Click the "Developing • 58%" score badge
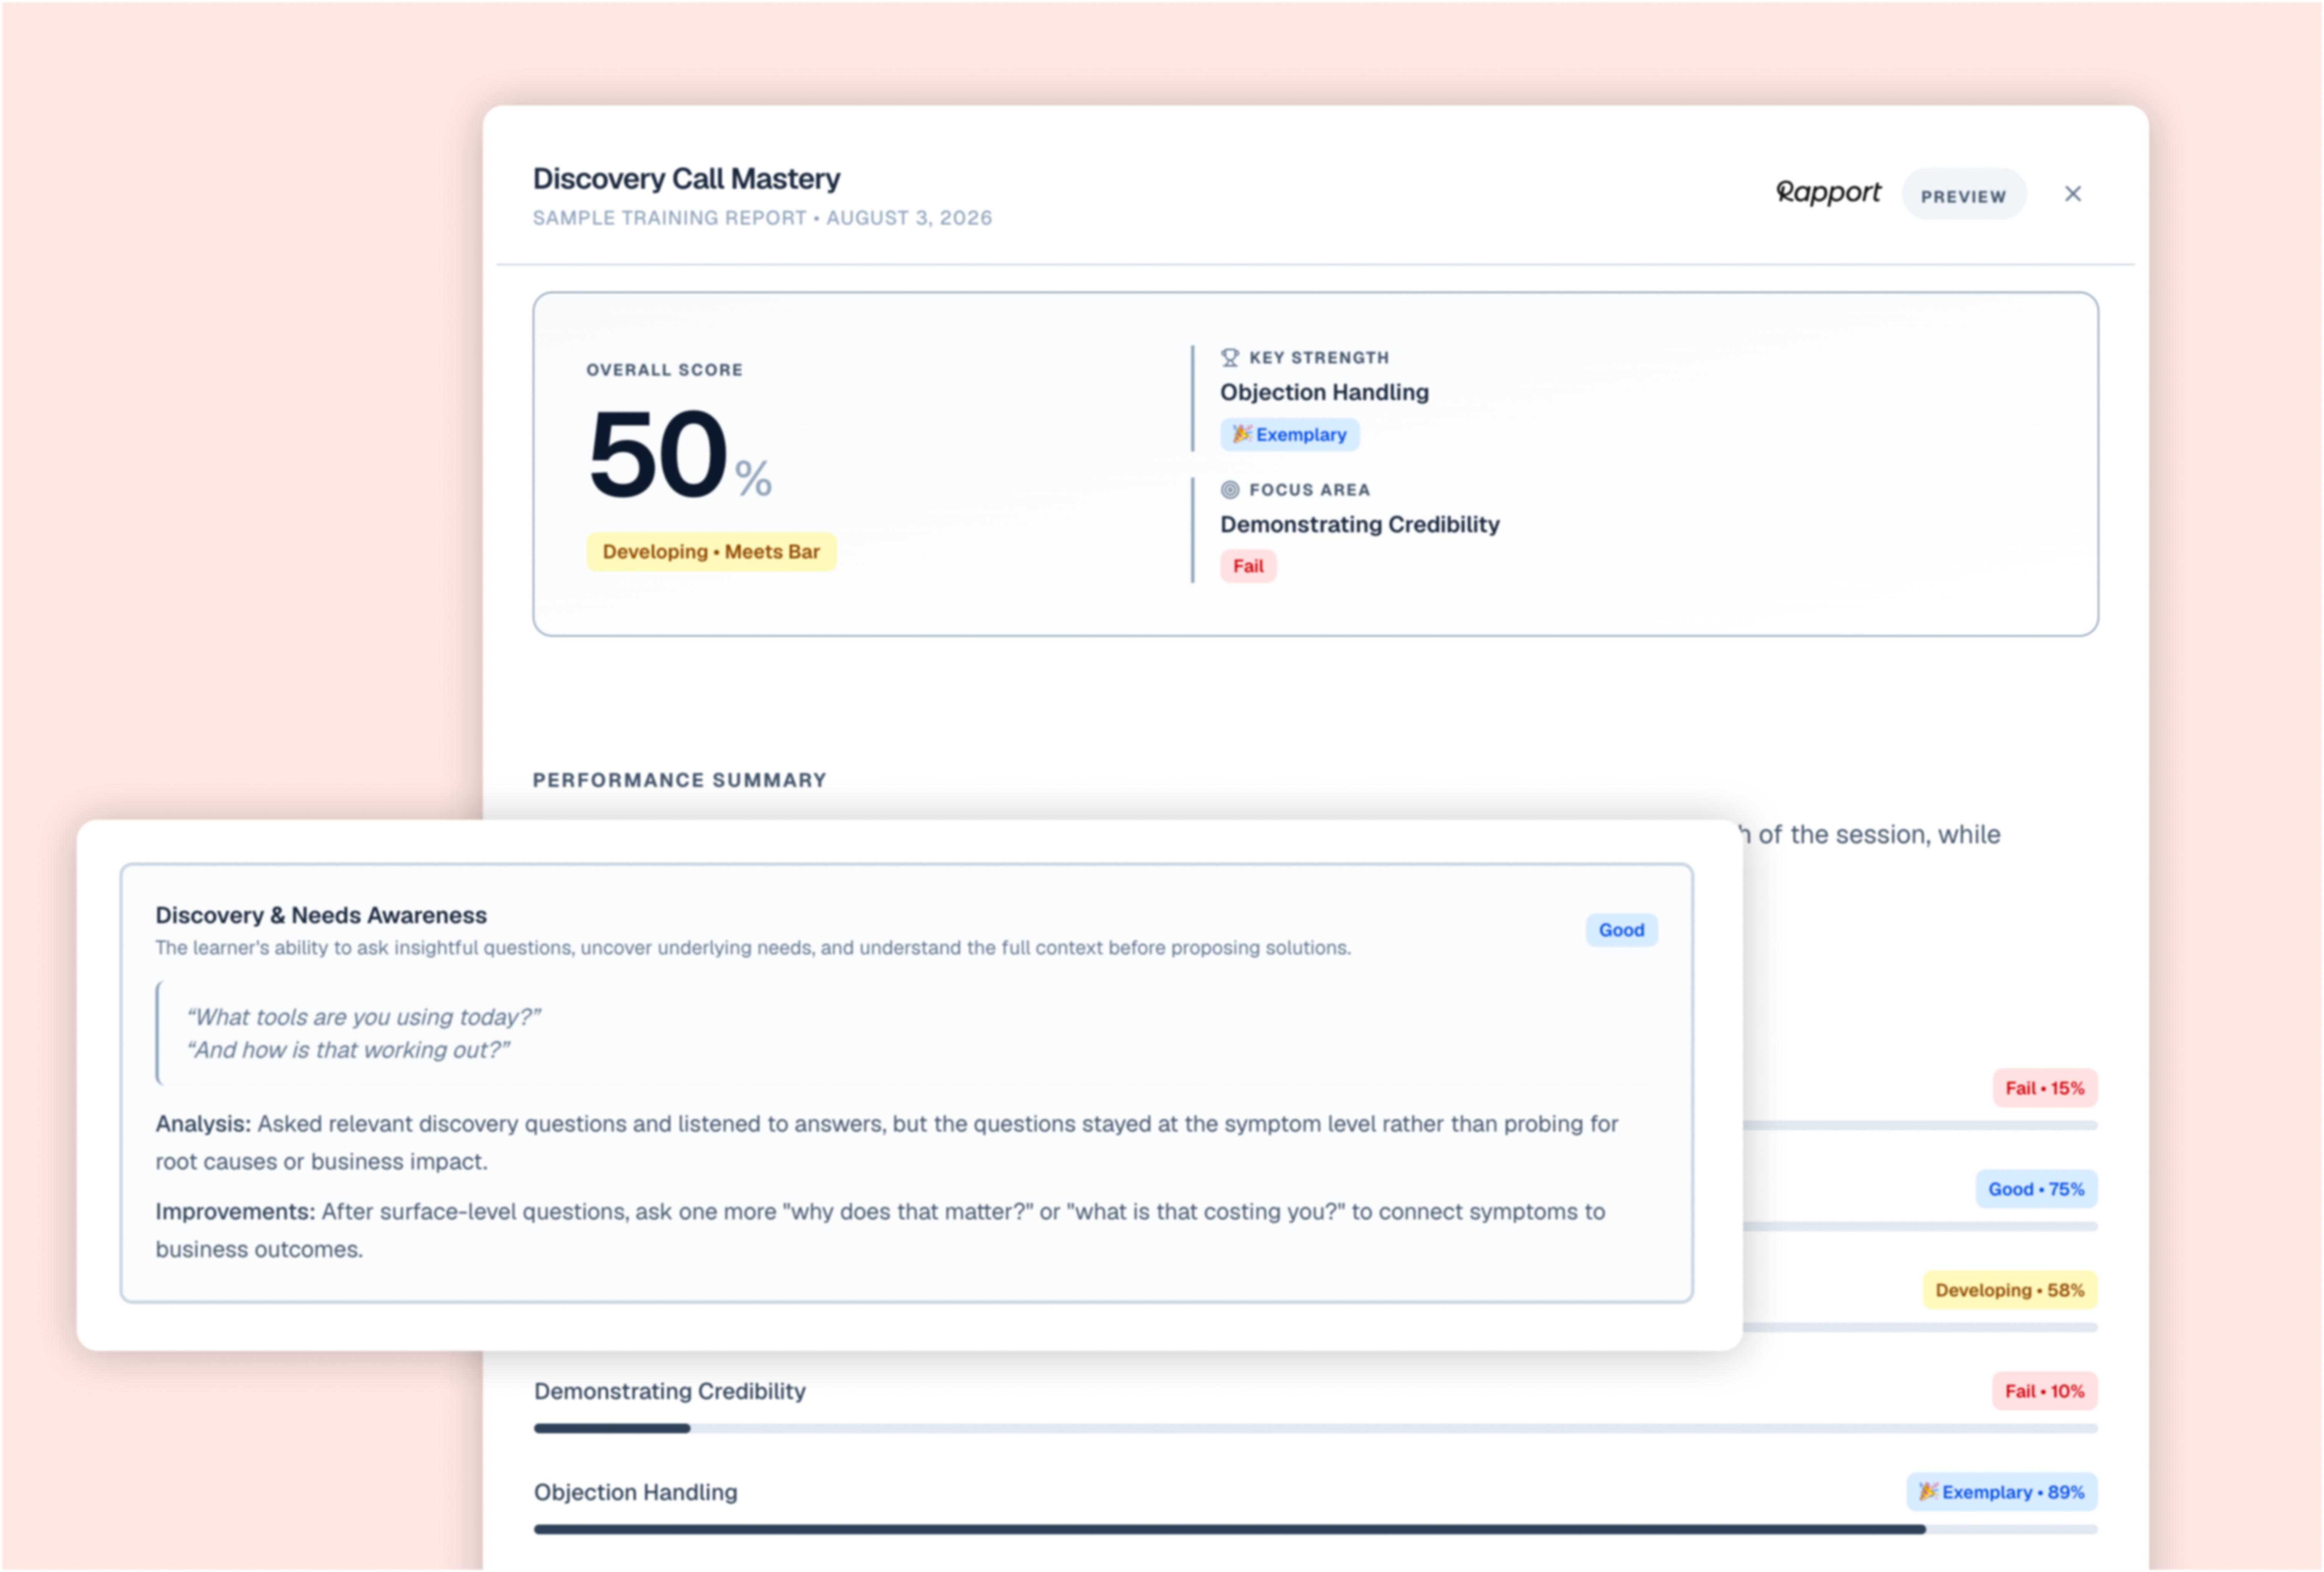This screenshot has width=2324, height=1572. pyautogui.click(x=2010, y=1290)
